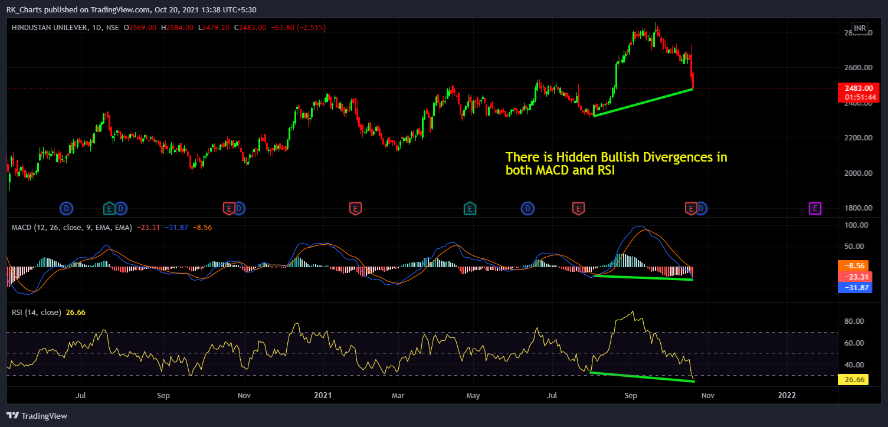888x427 pixels.
Task: Click the red -23.31 MACD scale label
Action: tap(854, 277)
